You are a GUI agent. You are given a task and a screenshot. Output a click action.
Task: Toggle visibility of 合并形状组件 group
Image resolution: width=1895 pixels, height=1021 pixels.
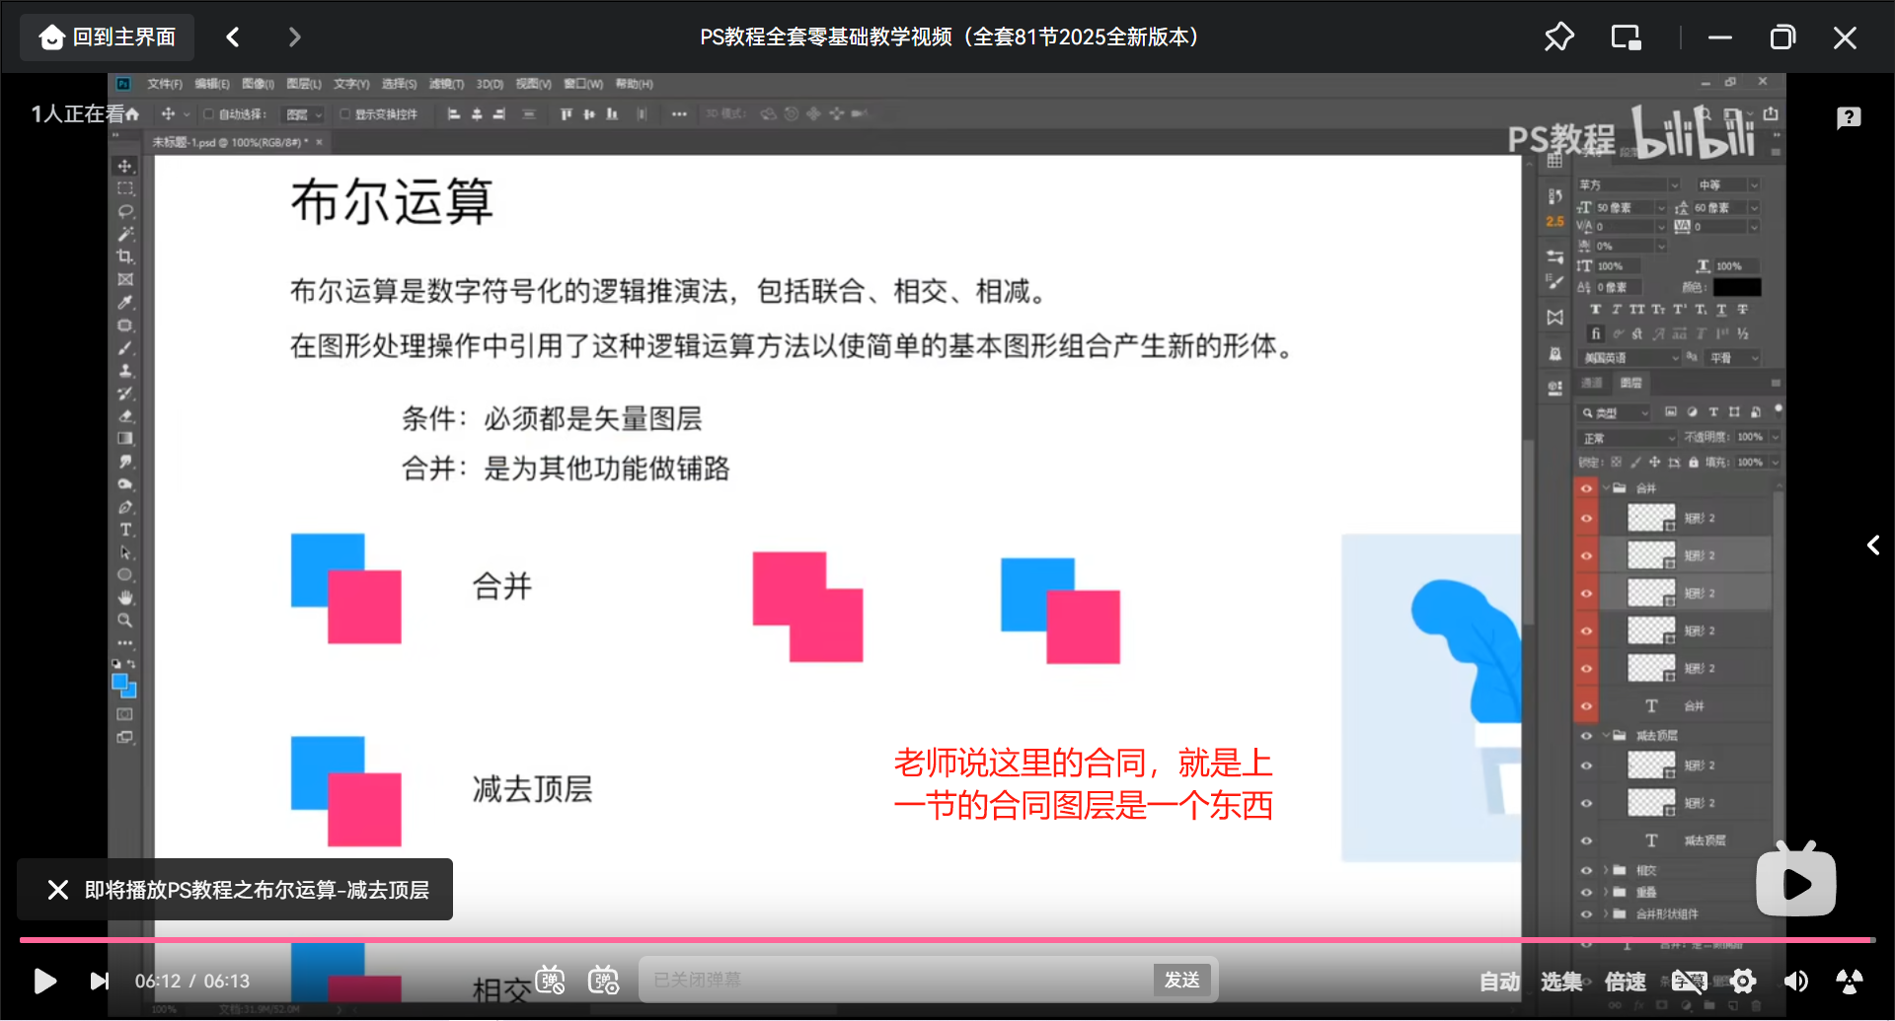[x=1586, y=913]
